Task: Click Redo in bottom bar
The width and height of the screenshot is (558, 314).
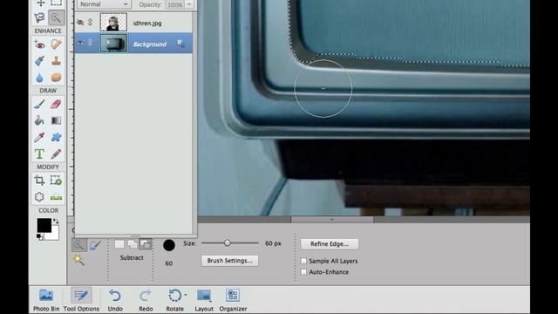Action: tap(146, 300)
